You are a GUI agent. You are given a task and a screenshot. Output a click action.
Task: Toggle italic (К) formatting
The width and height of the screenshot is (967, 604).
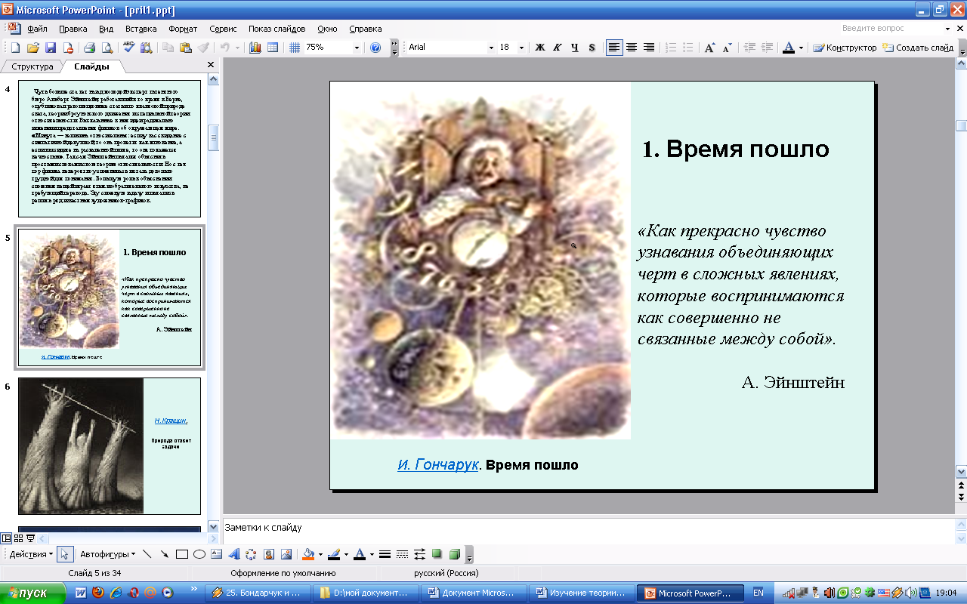558,48
